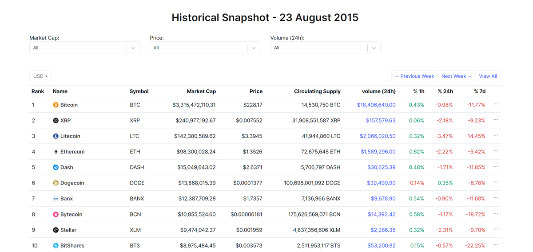Click the Dash coin logo
Viewport: 533px width, 252px height.
click(56, 168)
